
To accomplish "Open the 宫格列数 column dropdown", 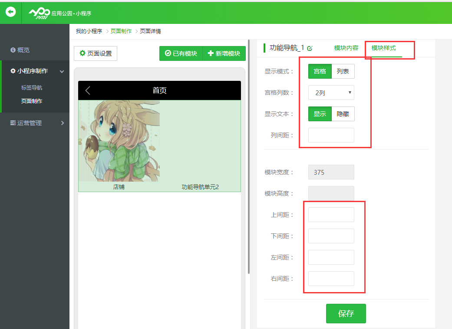I will coord(331,93).
